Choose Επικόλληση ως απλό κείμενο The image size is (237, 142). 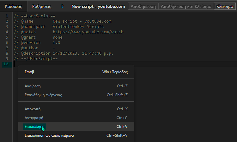click(x=76, y=135)
